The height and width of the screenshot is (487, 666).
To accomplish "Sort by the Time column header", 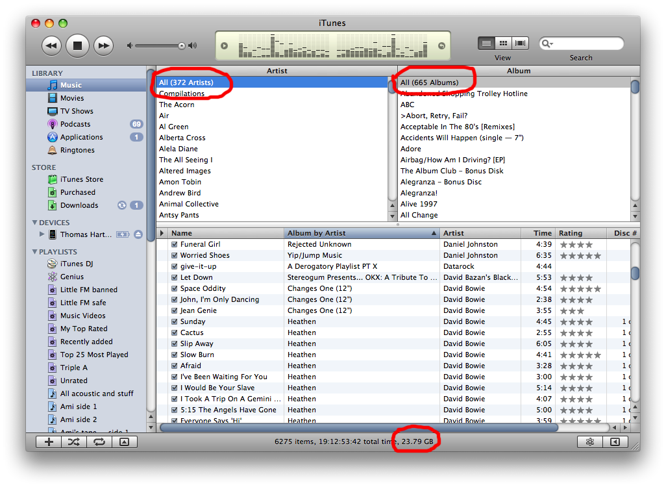I will 538,233.
